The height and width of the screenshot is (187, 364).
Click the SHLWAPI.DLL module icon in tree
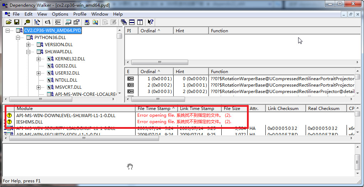tap(40, 51)
